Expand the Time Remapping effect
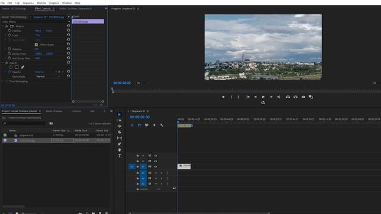 point(2,81)
